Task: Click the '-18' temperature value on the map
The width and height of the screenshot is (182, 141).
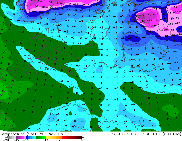Action: pyautogui.click(x=142, y=15)
